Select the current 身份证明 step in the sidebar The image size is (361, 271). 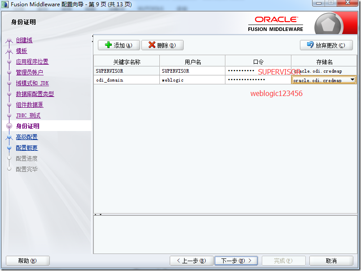(27, 126)
